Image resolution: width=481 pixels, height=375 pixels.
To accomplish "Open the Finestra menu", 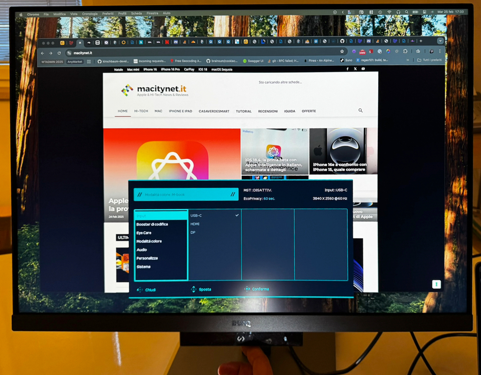I will coord(152,13).
